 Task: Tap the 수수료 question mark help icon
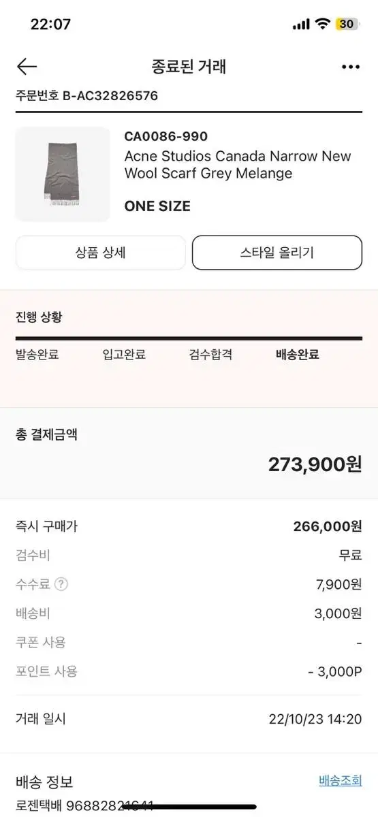[61, 584]
